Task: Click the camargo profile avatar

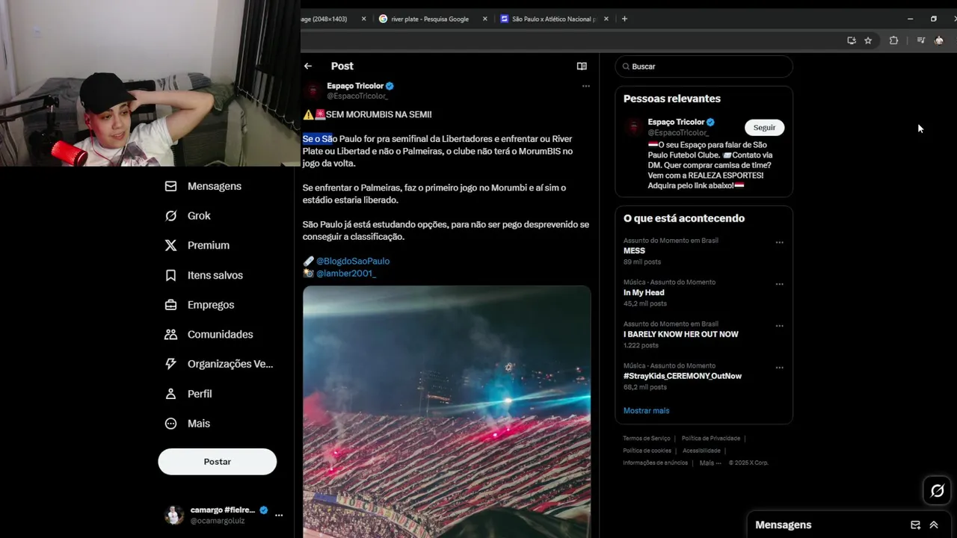Action: point(174,515)
